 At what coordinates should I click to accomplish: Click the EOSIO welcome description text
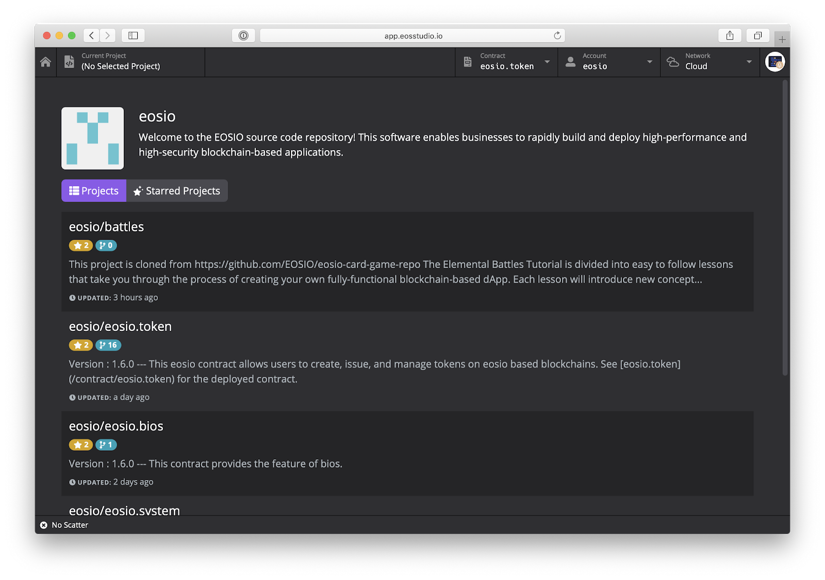click(442, 145)
